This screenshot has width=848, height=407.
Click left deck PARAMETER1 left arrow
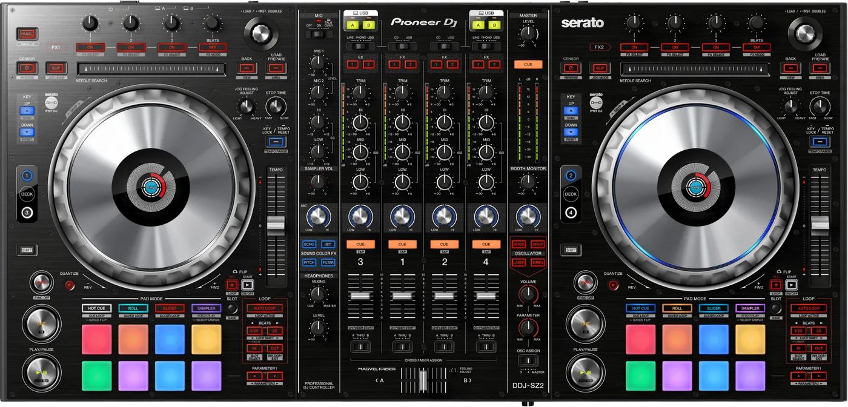click(254, 376)
